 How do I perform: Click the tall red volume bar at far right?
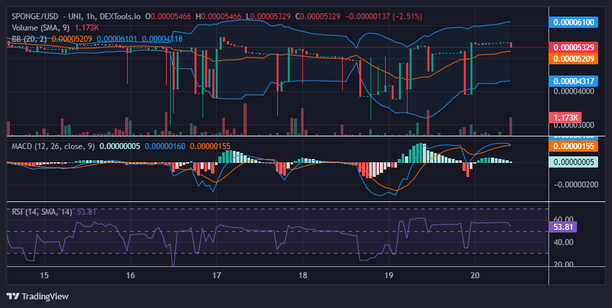click(x=511, y=127)
